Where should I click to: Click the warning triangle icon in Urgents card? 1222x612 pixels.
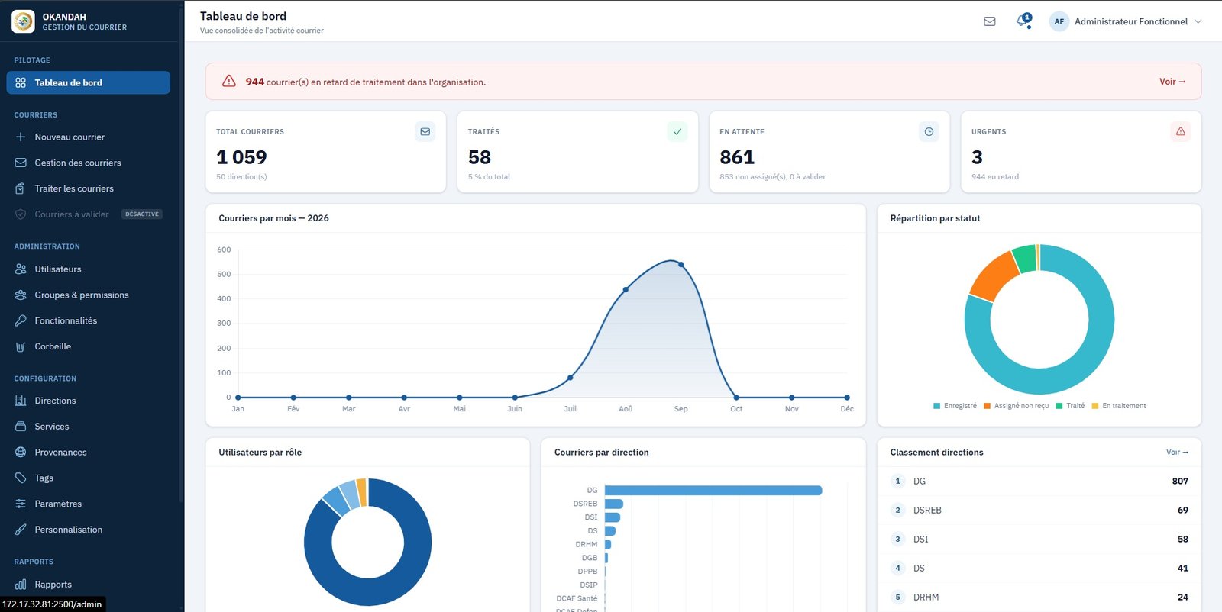1180,131
